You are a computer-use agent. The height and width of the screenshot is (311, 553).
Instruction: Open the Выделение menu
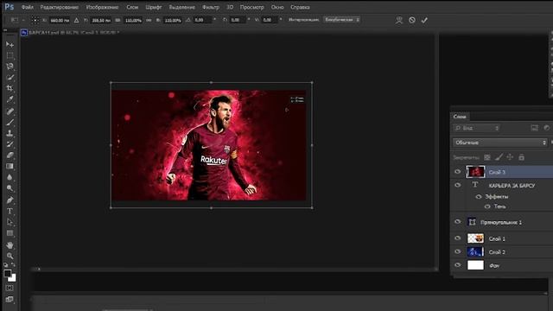point(181,7)
